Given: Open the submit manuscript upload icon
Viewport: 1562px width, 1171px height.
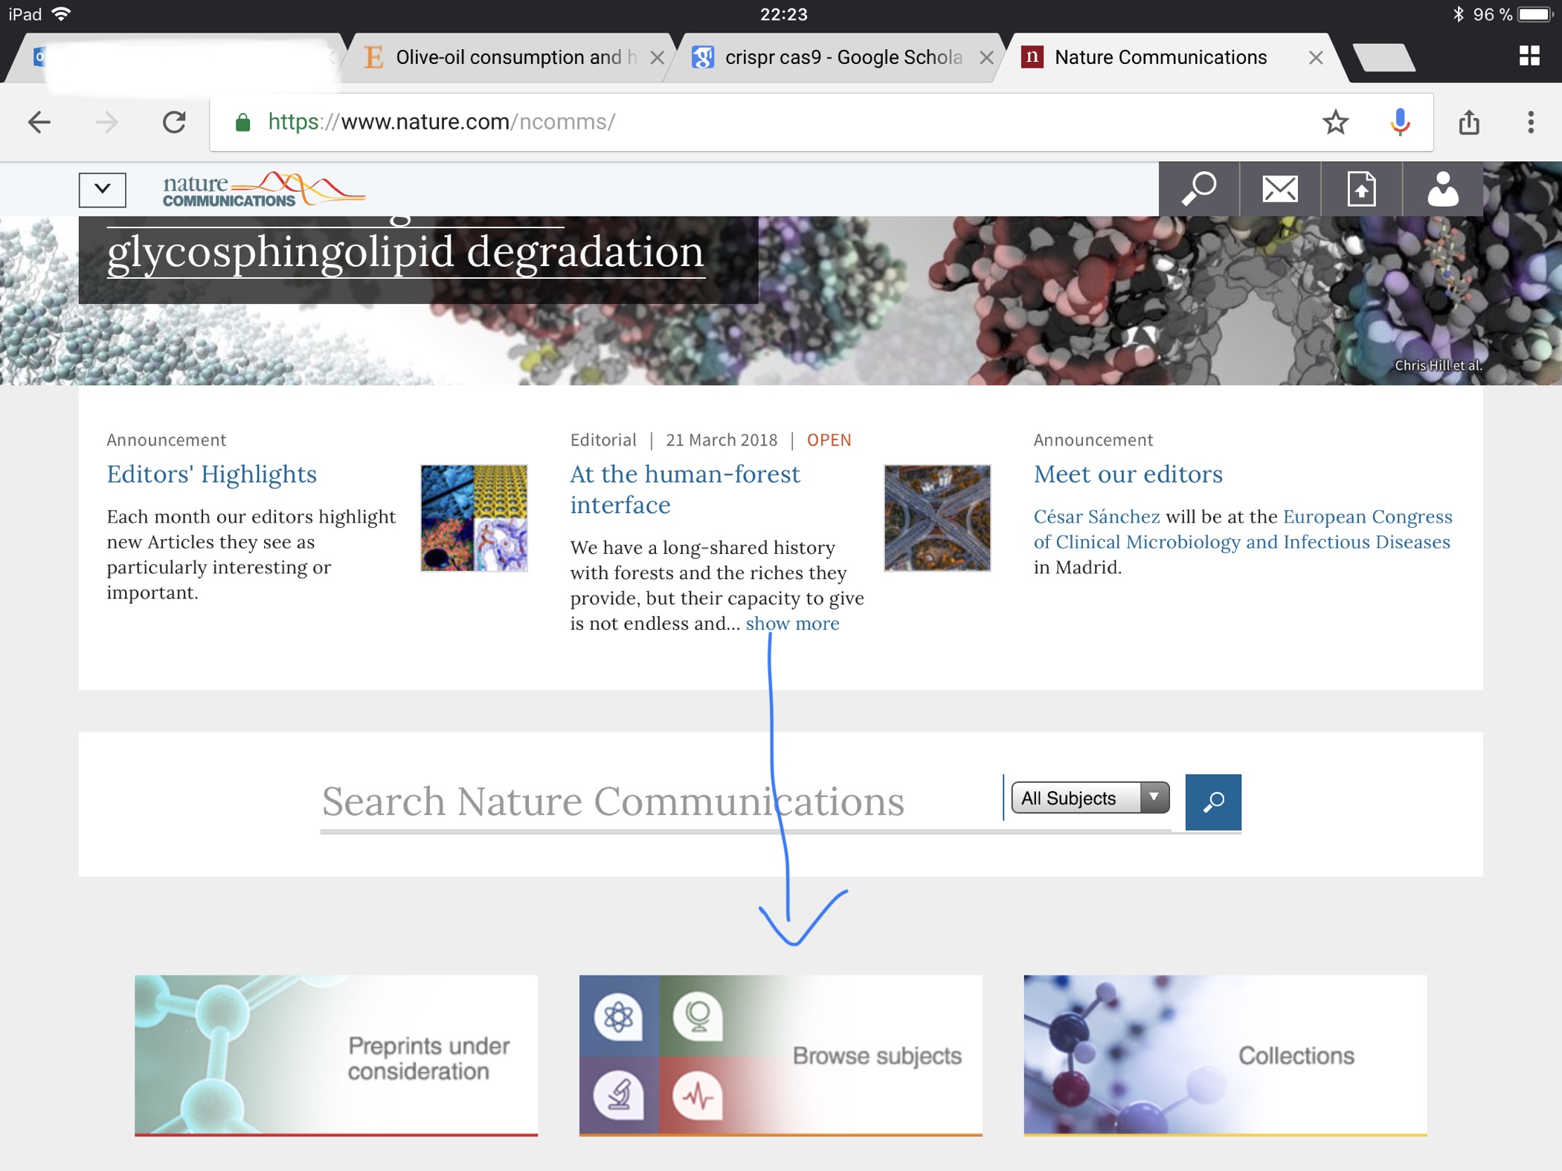Looking at the screenshot, I should pyautogui.click(x=1361, y=189).
